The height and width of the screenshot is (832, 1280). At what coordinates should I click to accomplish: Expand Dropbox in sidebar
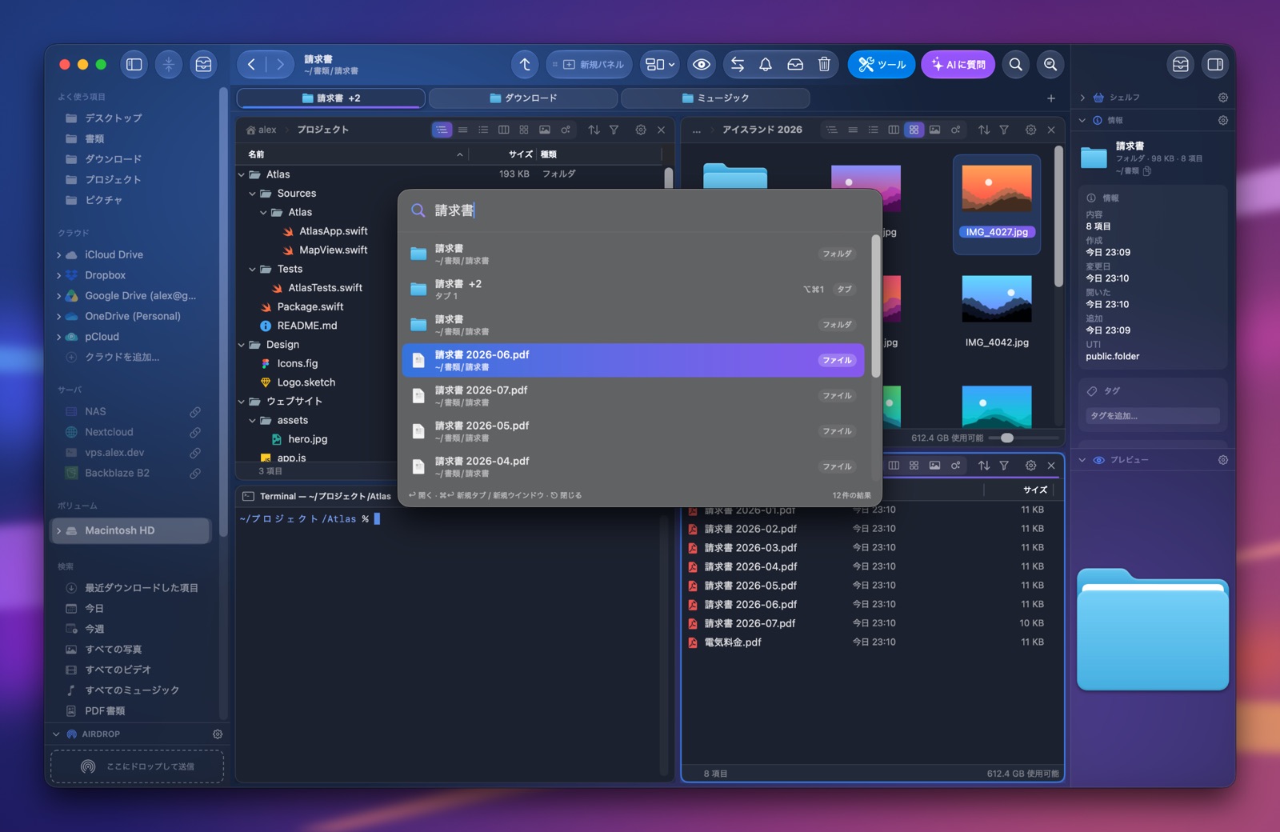(59, 275)
